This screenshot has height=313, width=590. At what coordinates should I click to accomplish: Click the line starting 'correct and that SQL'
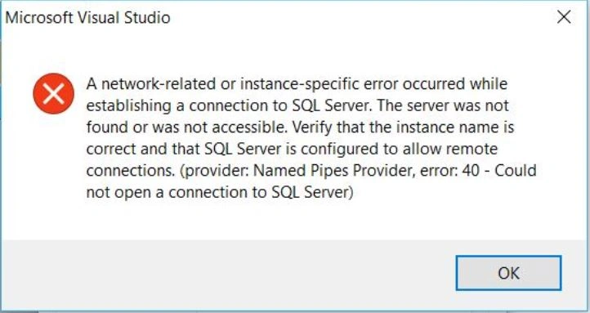292,149
